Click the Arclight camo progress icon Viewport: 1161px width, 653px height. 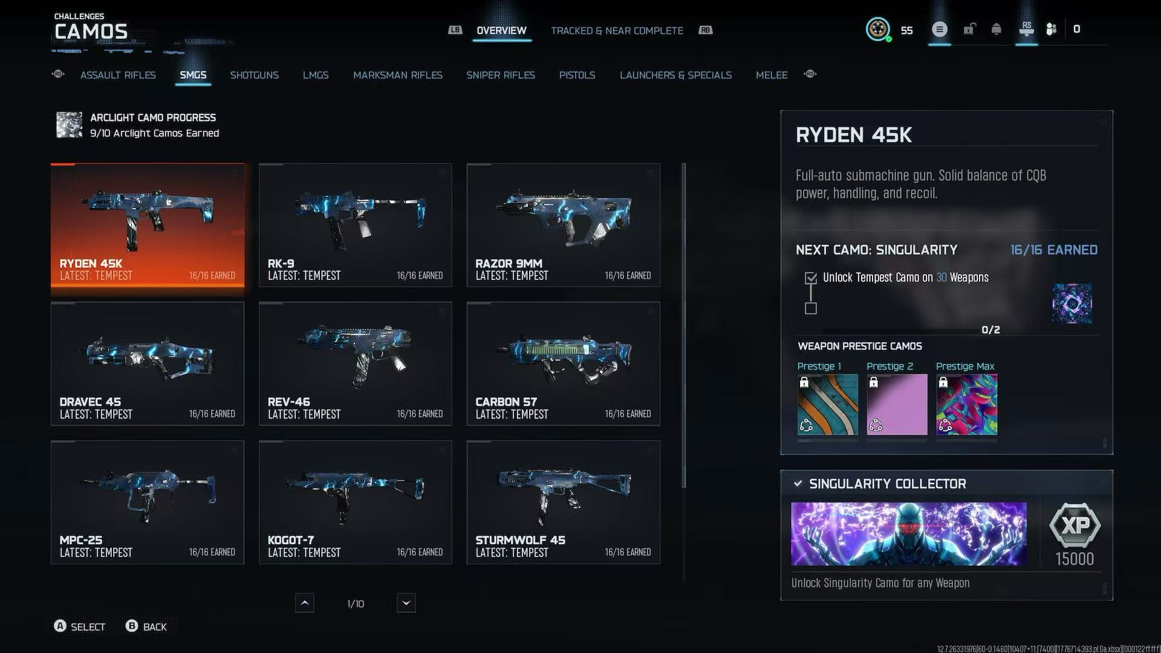click(x=69, y=125)
